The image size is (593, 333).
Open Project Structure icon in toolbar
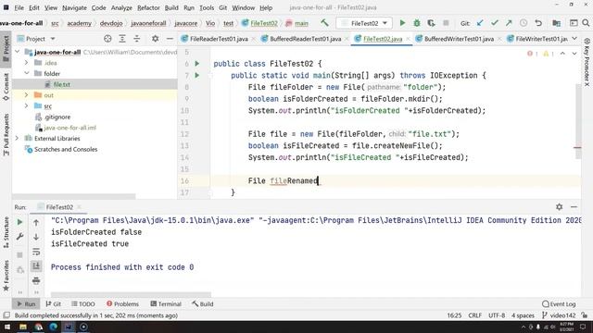click(556, 23)
